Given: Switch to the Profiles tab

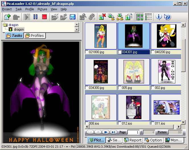Looking at the screenshot, I should click(x=35, y=36).
